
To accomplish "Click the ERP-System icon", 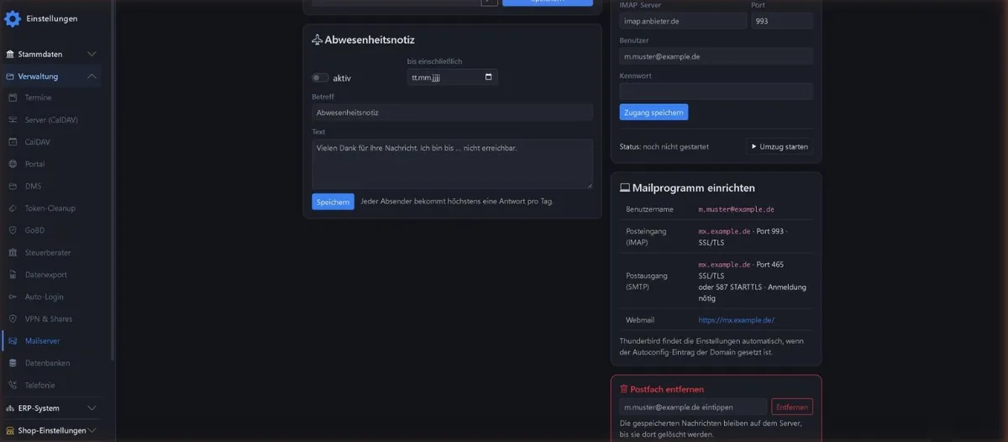I will point(10,408).
